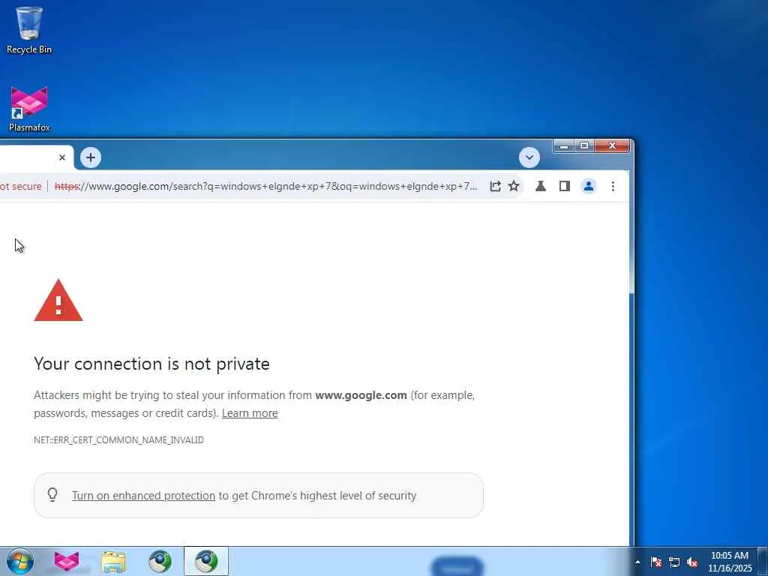Open a new tab with plus button
Viewport: 768px width, 576px height.
point(90,157)
